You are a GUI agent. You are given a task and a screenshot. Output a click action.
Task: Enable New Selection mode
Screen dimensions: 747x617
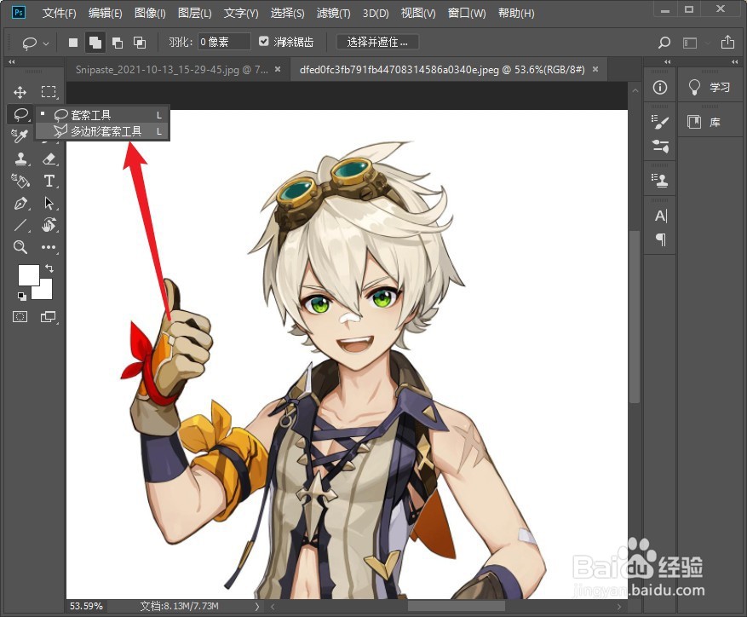(73, 43)
